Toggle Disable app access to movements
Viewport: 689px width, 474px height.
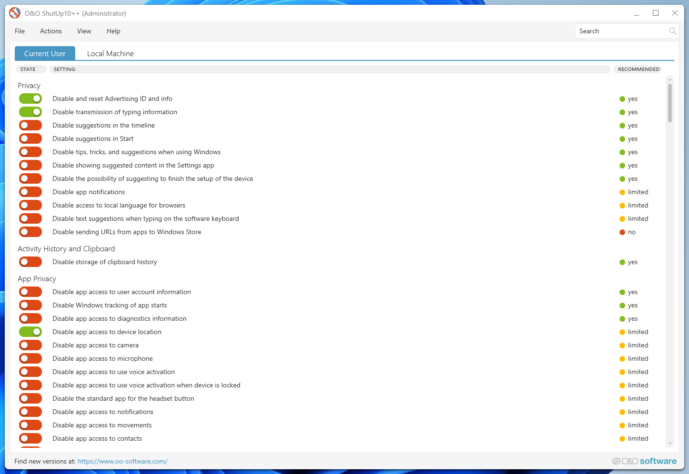(30, 425)
